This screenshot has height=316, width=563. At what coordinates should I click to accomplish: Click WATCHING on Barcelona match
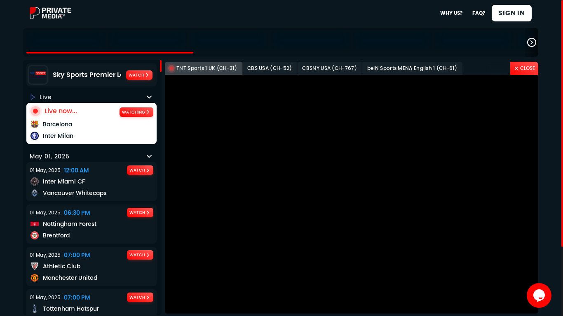[136, 112]
